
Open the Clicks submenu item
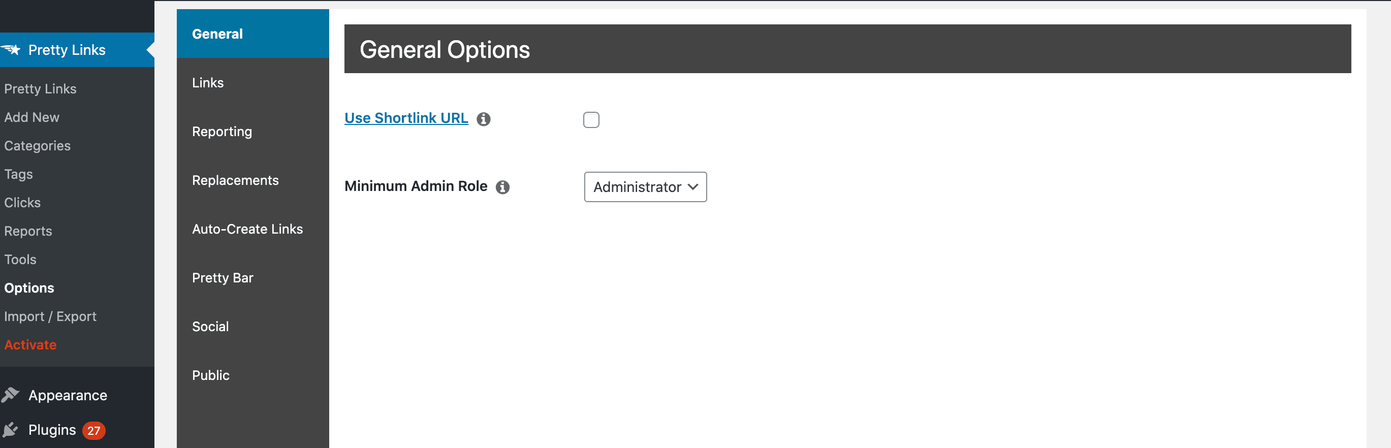click(22, 202)
